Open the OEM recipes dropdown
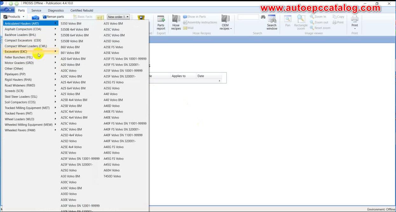Viewport: 396px width, 212px height. pyautogui.click(x=225, y=23)
